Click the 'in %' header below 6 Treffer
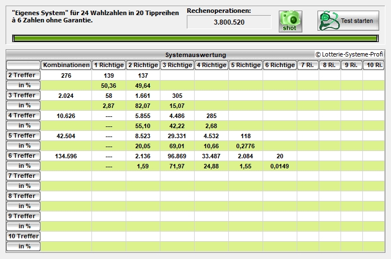 pos(23,166)
